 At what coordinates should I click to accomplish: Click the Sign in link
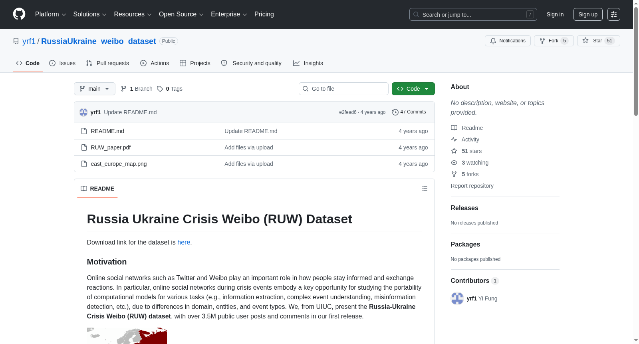tap(555, 14)
